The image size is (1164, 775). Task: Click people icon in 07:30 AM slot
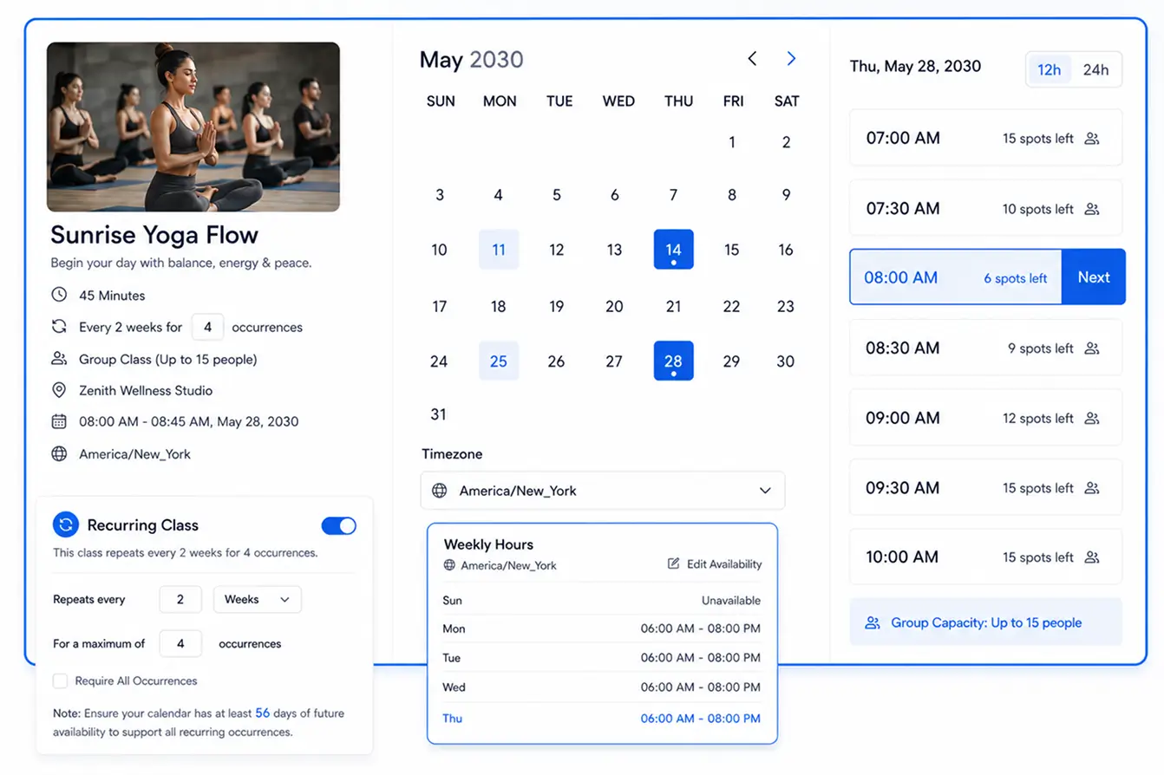[x=1092, y=209]
